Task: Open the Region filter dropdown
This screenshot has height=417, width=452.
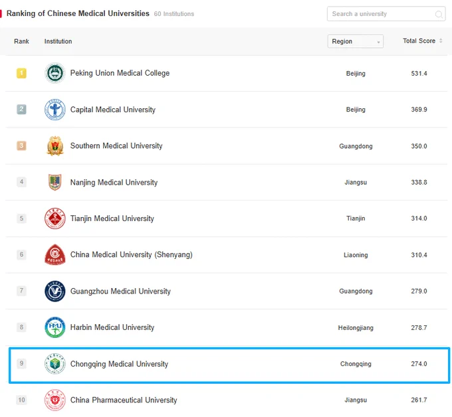Action: point(355,41)
